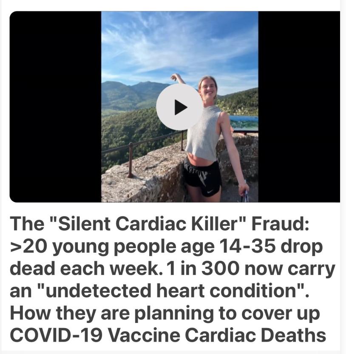Select the headline line 'COVID-19 Vaccine Cardiac Deaths'
Screen dimensions: 346x354
tap(168, 335)
